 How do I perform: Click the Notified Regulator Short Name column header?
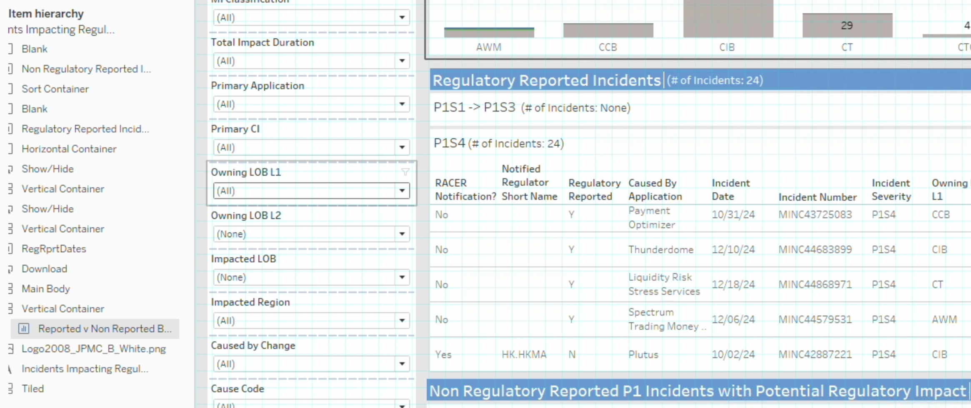pyautogui.click(x=529, y=182)
